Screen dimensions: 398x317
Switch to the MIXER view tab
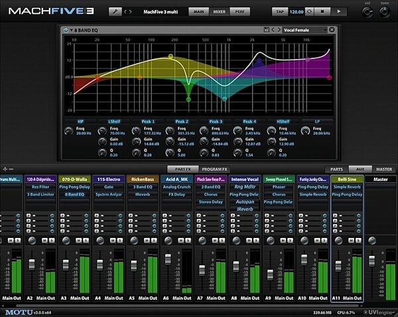pos(220,12)
